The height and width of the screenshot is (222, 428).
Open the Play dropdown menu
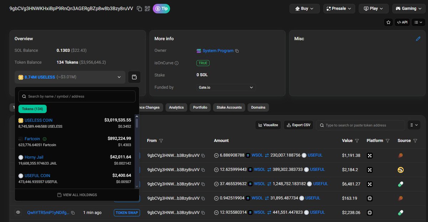click(x=373, y=9)
